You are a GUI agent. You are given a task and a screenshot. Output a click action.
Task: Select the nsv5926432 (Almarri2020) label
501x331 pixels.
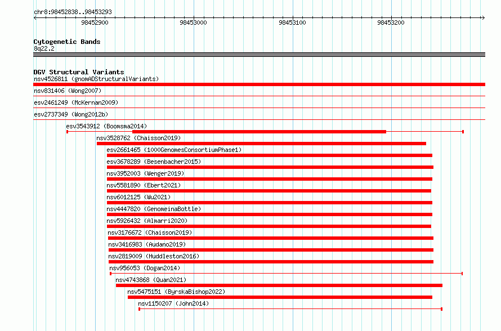pos(147,221)
